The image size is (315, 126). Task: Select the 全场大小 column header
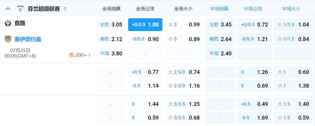click(183, 9)
